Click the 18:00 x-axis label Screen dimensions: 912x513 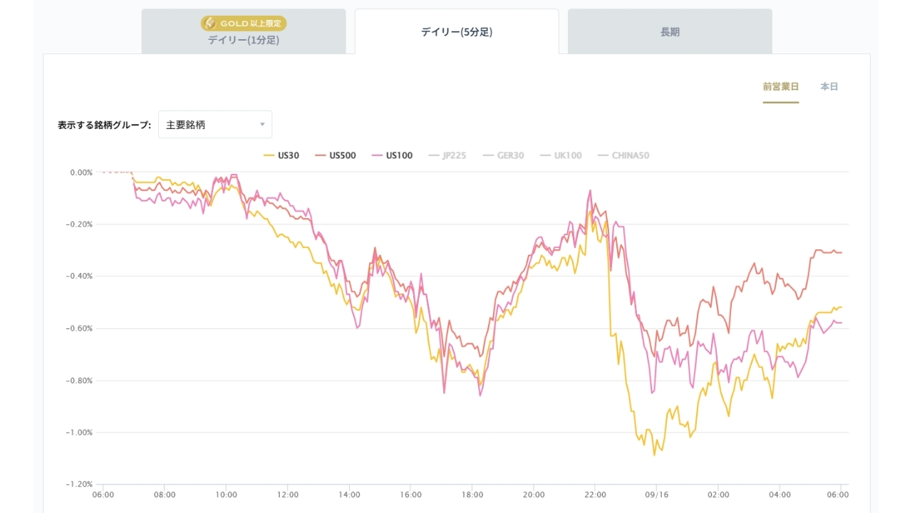(x=472, y=494)
